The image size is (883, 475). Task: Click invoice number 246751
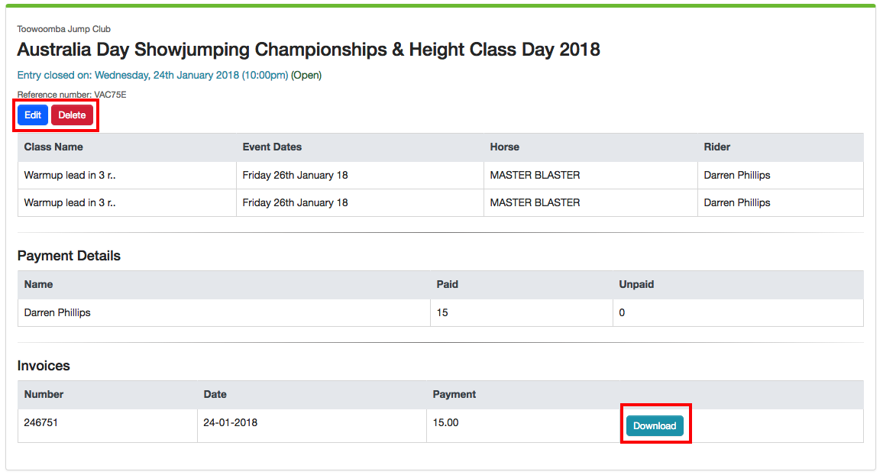point(41,422)
